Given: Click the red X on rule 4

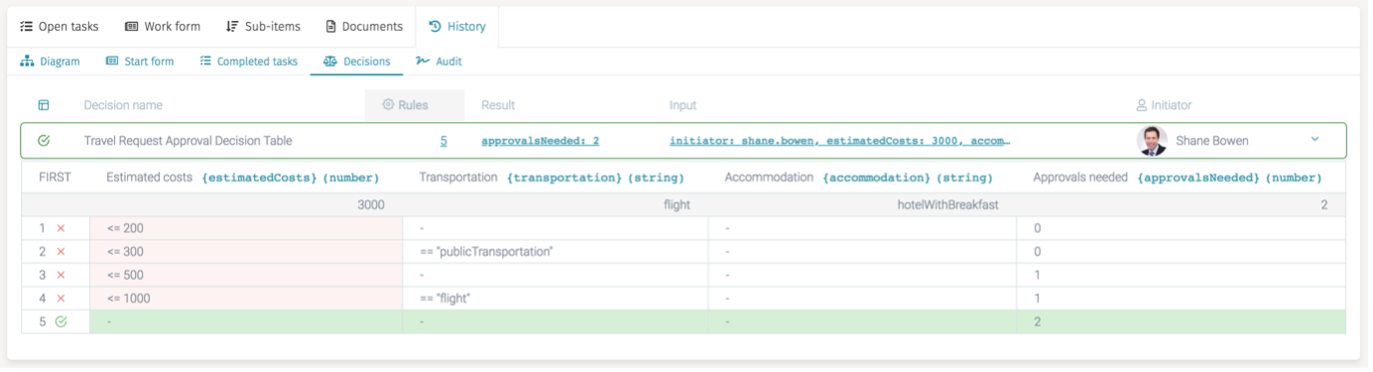Looking at the screenshot, I should pos(61,299).
